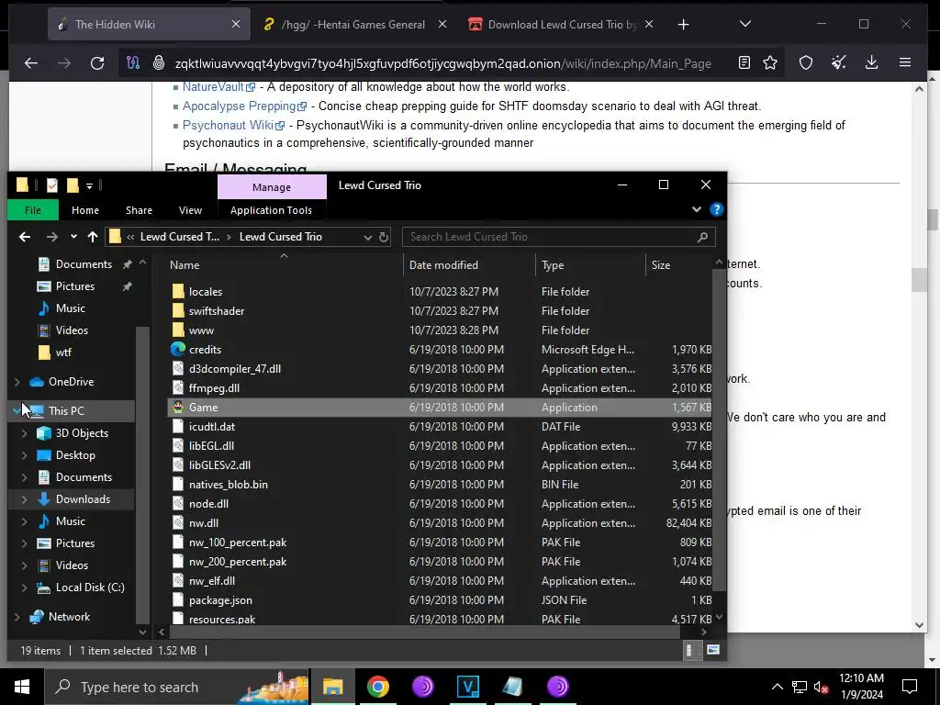Open File Explorer from the taskbar
This screenshot has height=705, width=940.
pos(332,687)
